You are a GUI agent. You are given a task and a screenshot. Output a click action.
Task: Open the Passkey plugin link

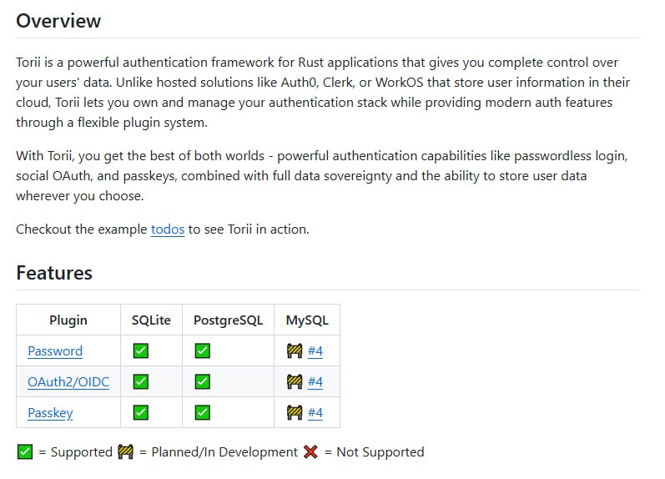[x=50, y=412]
